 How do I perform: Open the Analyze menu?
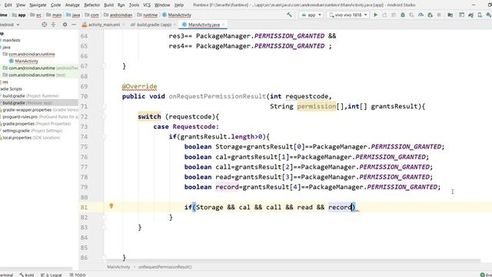pyautogui.click(x=72, y=5)
